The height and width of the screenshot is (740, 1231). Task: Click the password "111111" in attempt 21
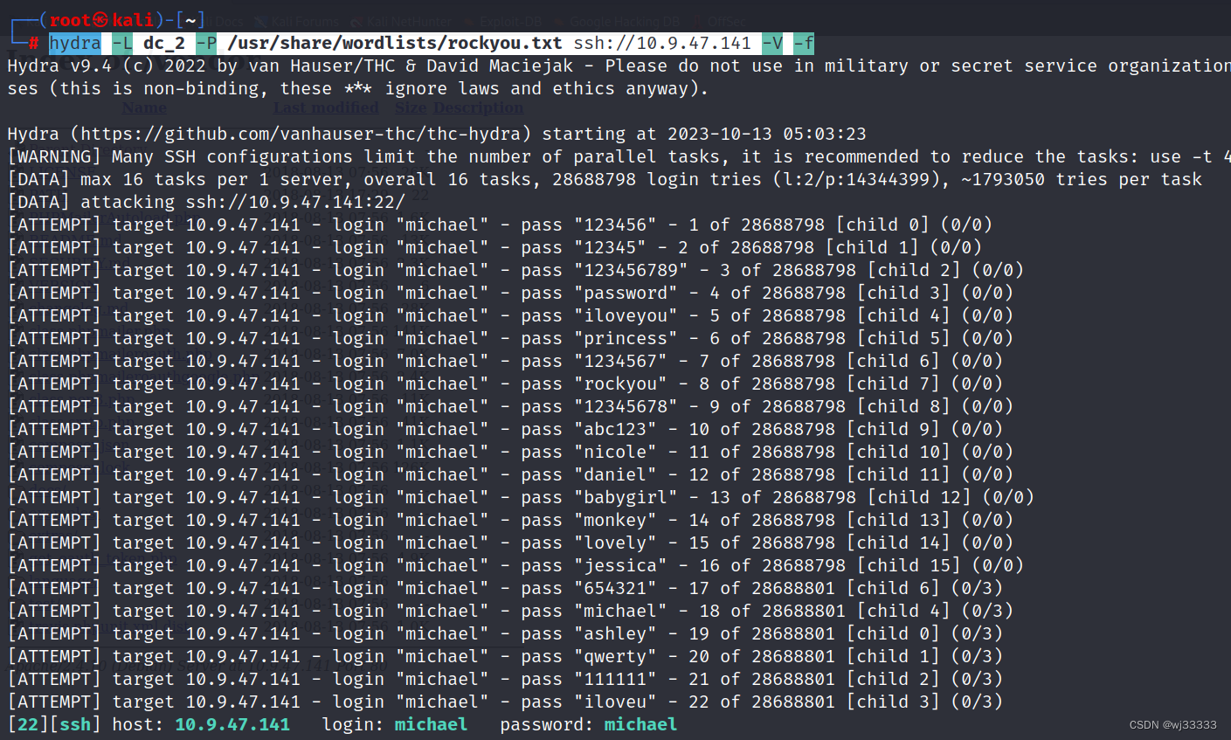[615, 679]
